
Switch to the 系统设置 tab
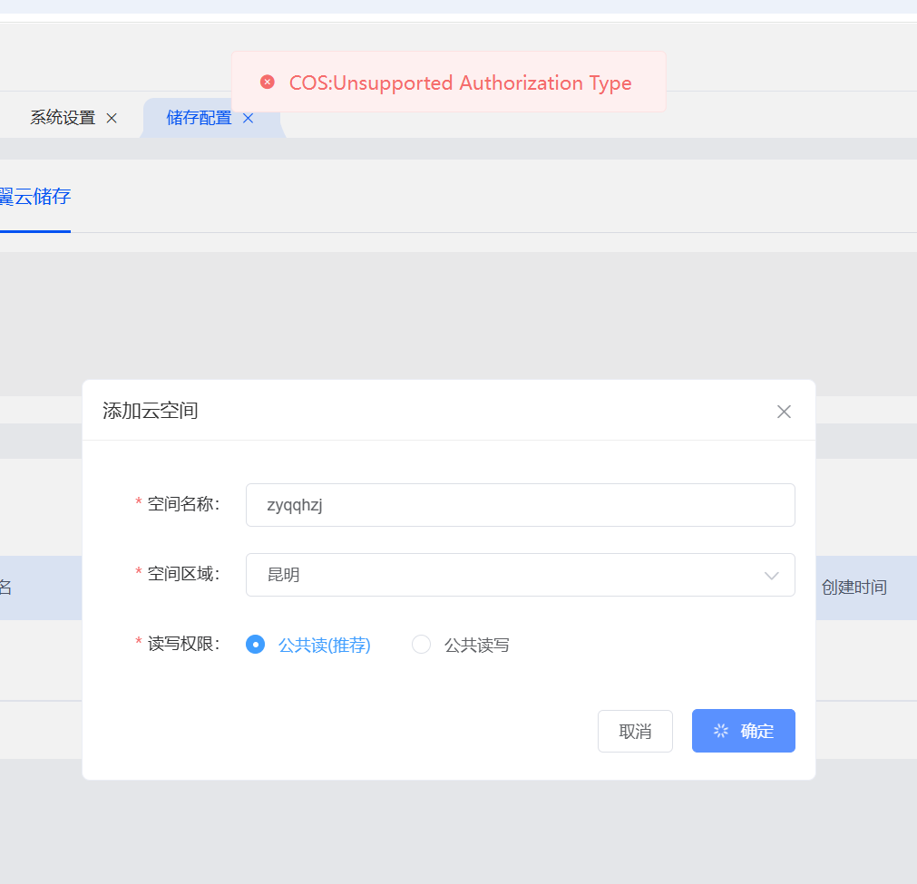tap(63, 119)
